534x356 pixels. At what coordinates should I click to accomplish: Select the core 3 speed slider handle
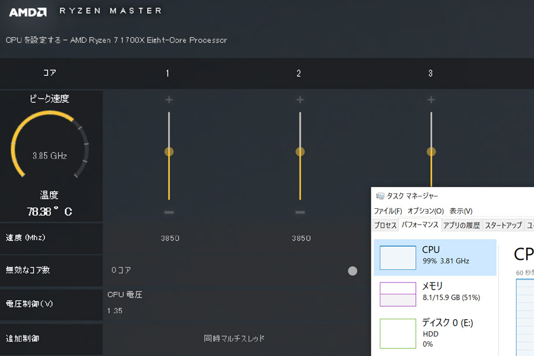[431, 152]
